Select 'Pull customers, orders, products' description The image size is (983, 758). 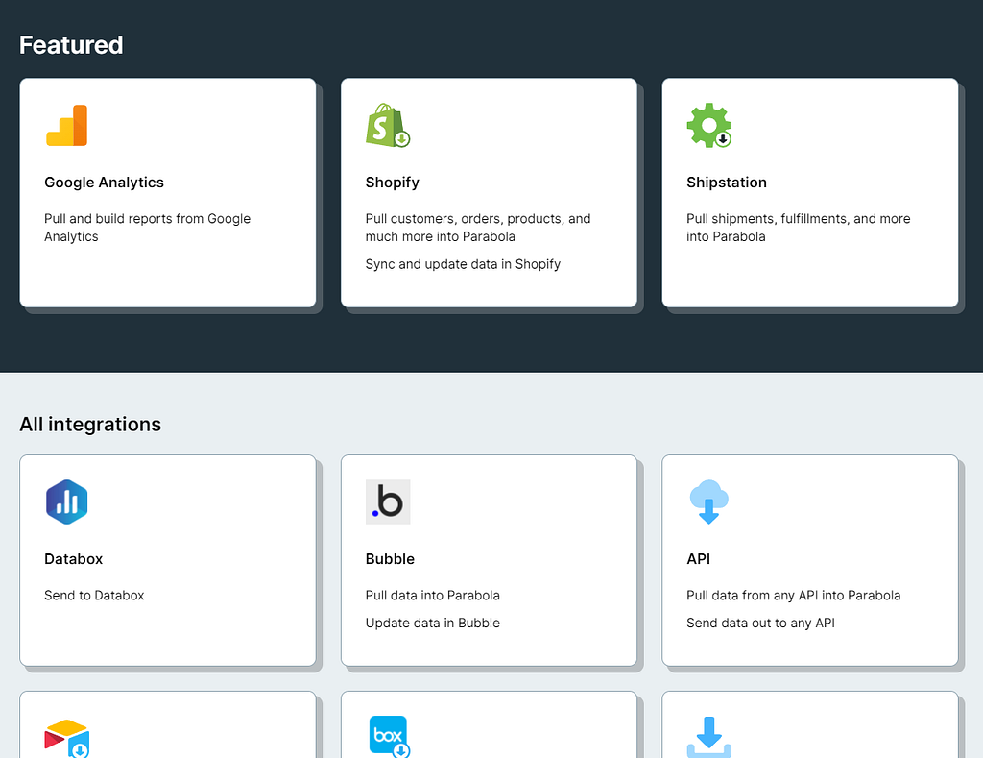click(x=478, y=228)
